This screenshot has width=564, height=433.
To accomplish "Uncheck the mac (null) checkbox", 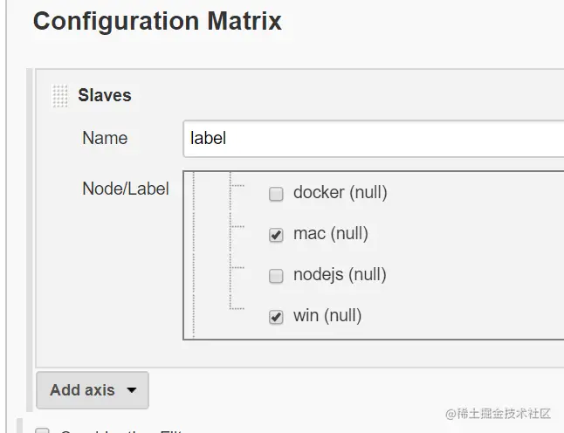I will coord(276,235).
